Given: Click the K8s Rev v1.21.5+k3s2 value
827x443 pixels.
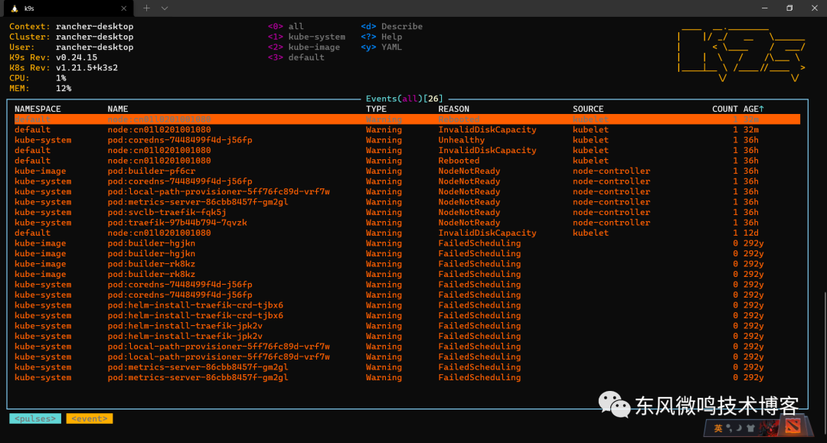Looking at the screenshot, I should (x=87, y=67).
